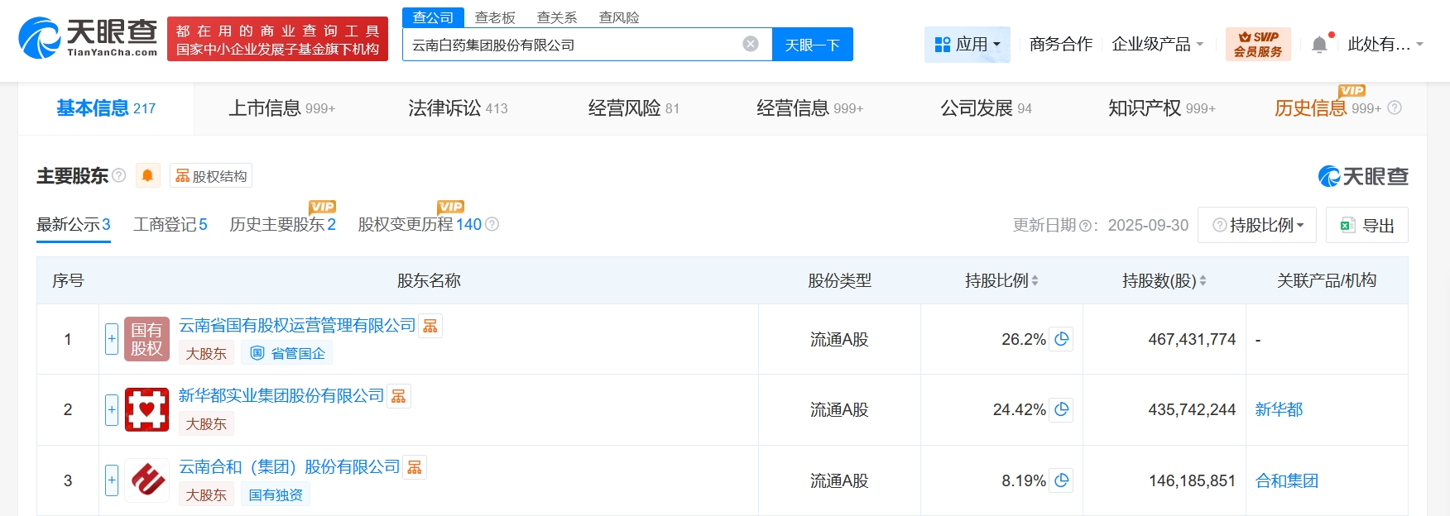Open equity structure icon beside 新华都实业集团

tap(399, 397)
